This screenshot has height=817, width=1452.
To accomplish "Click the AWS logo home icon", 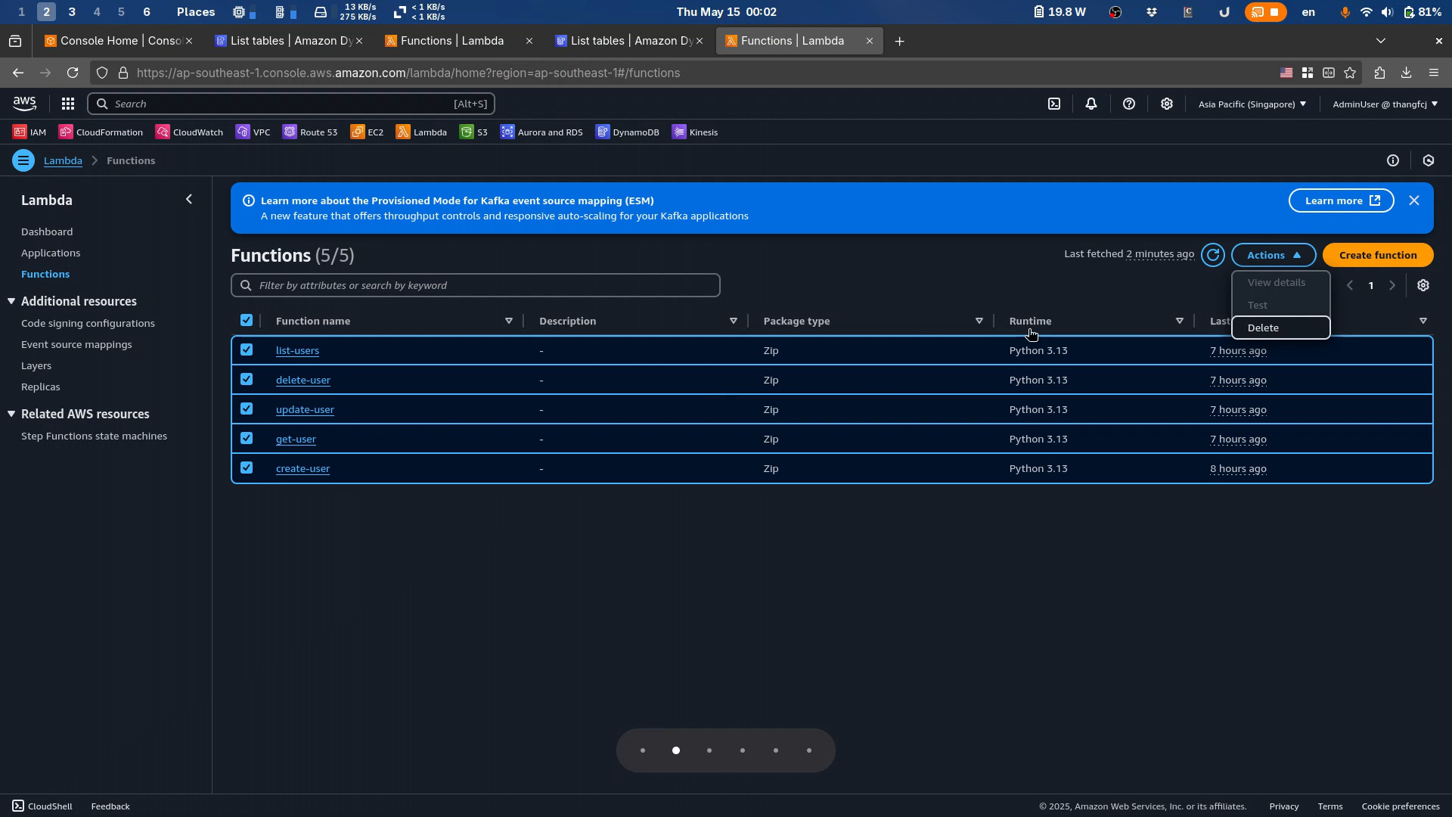I will pos(24,104).
